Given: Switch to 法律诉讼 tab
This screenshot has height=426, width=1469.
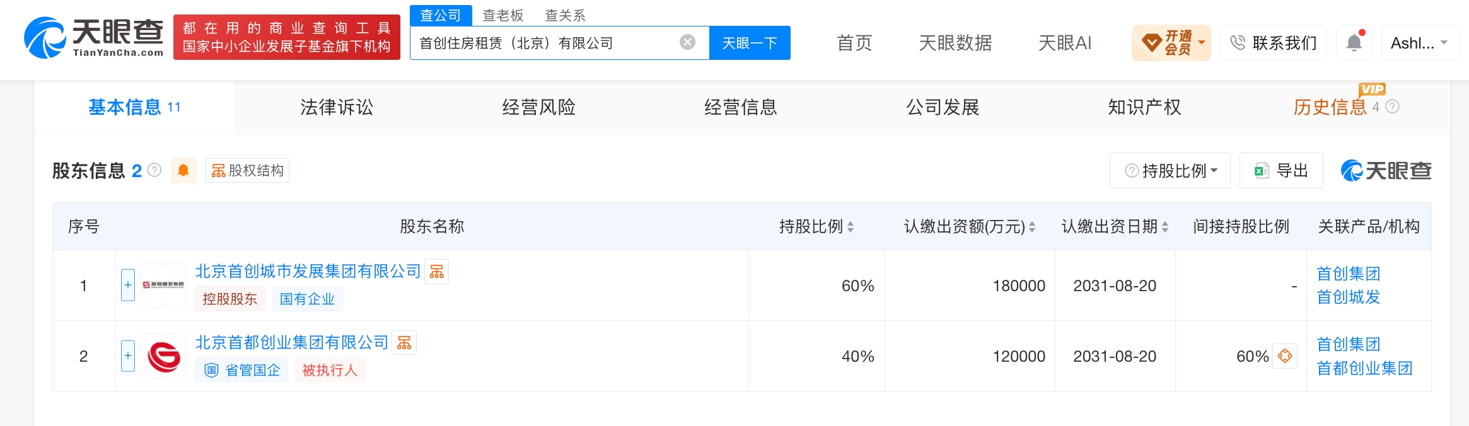Looking at the screenshot, I should [x=337, y=107].
